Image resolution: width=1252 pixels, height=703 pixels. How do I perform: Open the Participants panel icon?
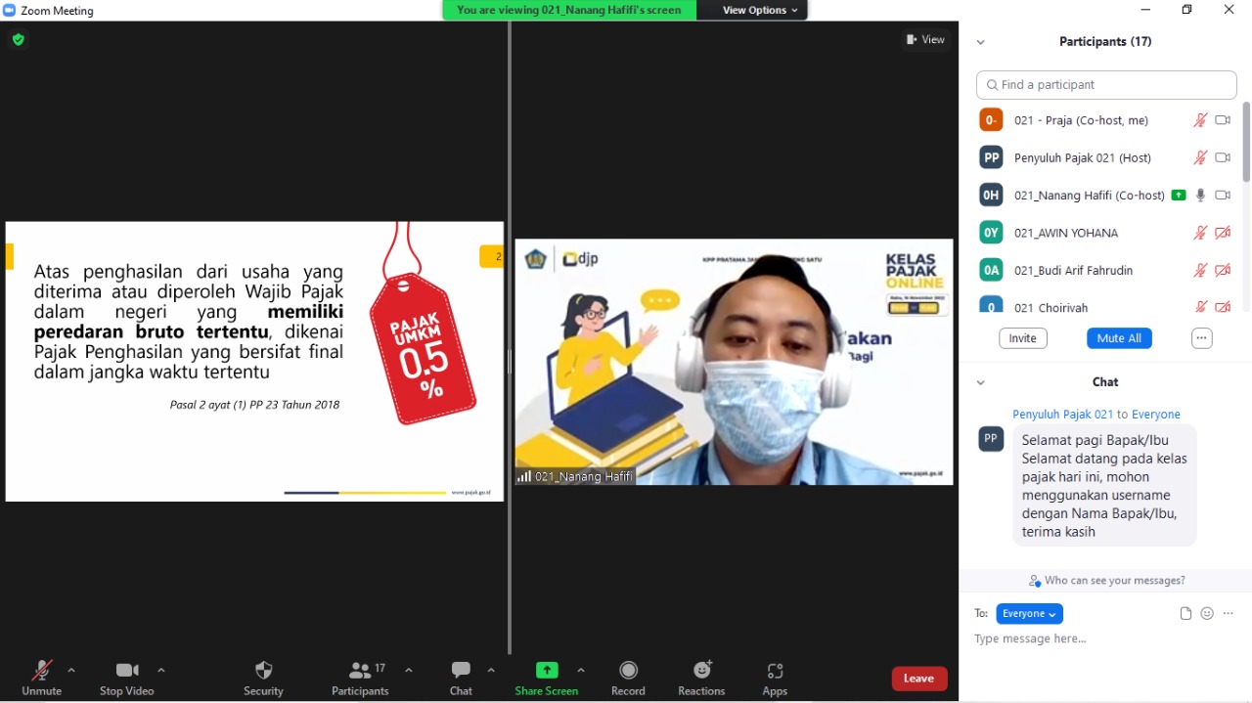[360, 671]
